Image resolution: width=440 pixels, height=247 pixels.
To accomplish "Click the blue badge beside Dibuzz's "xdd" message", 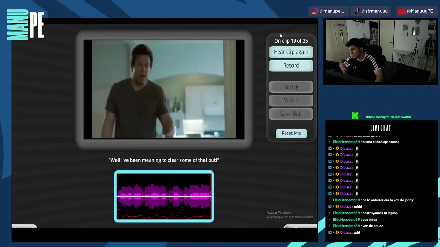I will point(330,233).
